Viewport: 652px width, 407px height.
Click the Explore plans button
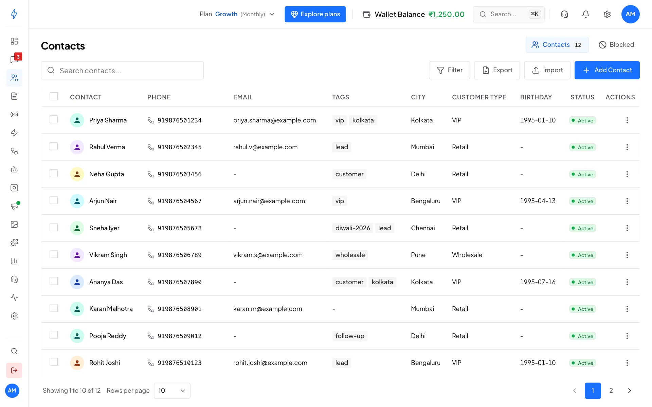315,14
